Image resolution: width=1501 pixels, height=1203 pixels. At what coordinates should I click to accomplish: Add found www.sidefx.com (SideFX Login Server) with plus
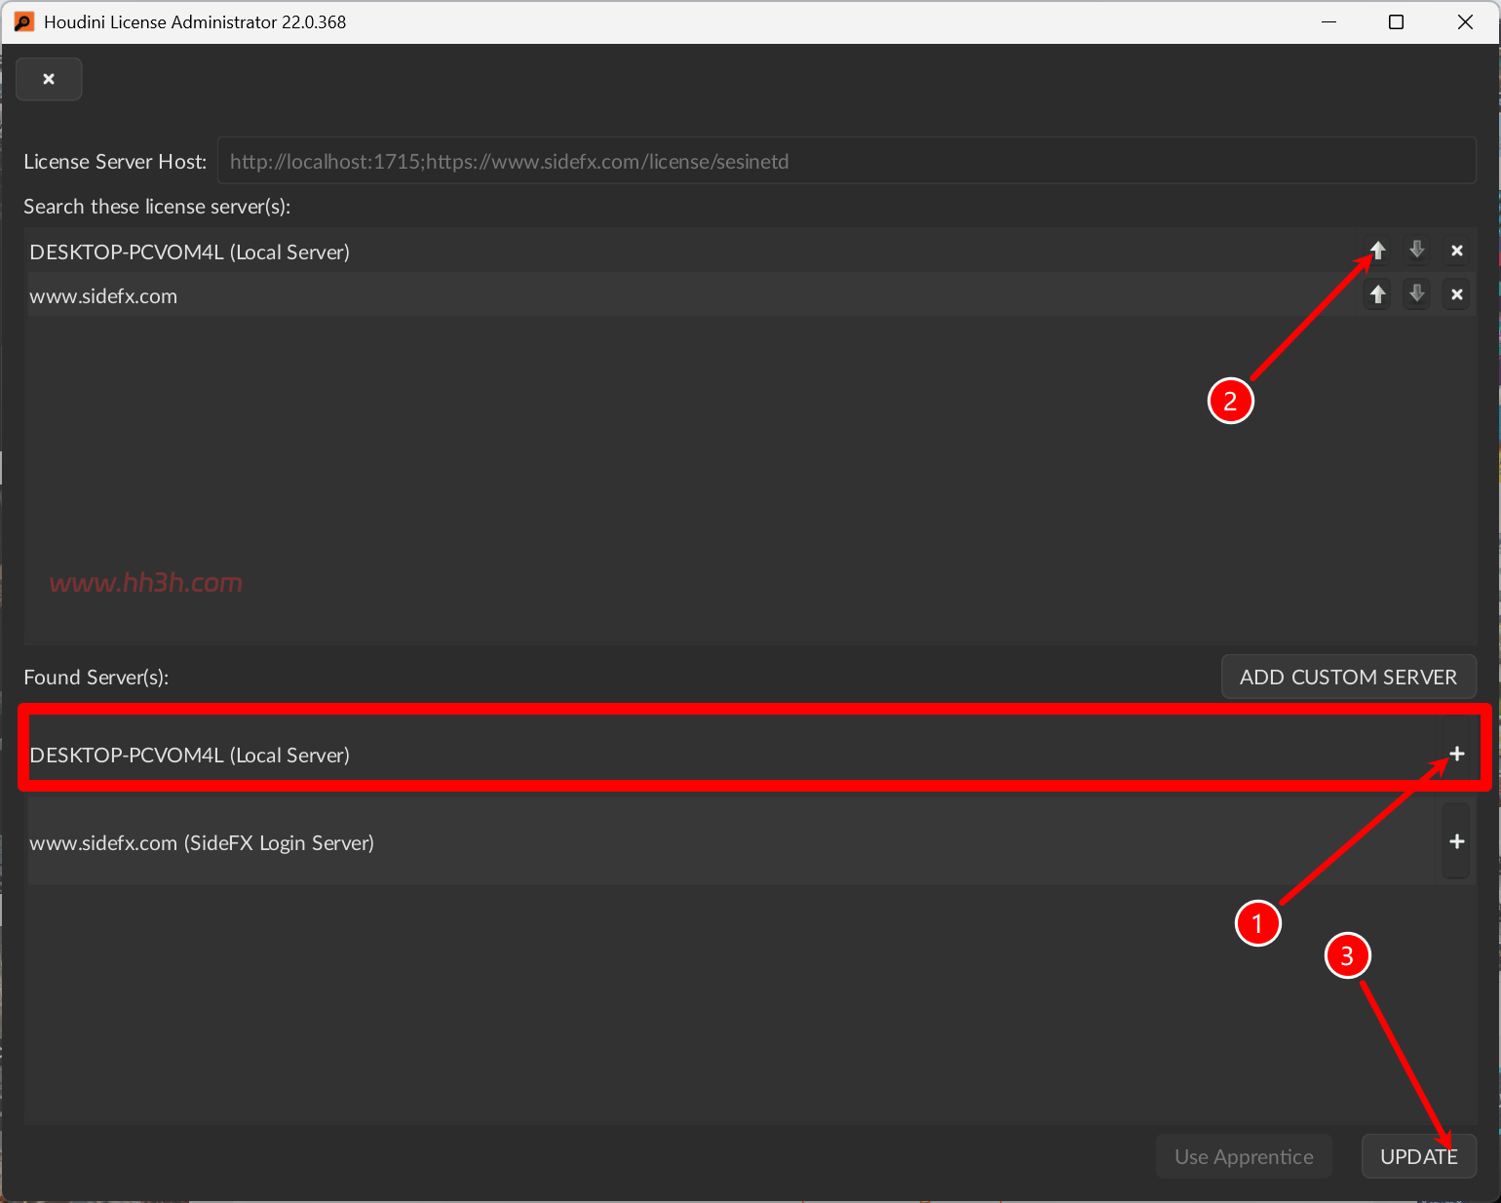[1456, 841]
